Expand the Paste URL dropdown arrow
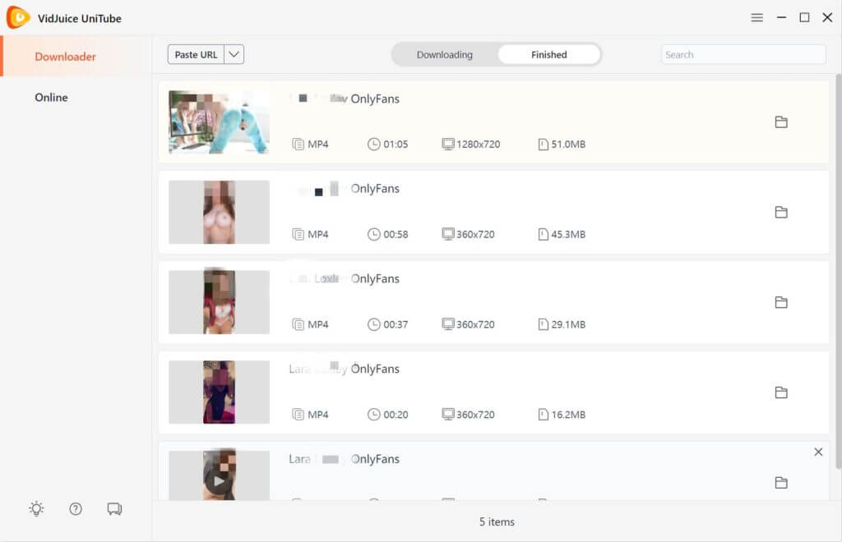Image resolution: width=842 pixels, height=542 pixels. [x=234, y=54]
